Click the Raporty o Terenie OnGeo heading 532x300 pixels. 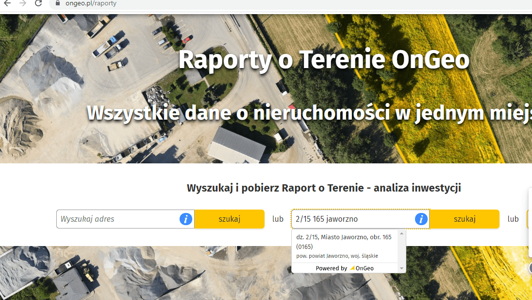click(x=323, y=59)
